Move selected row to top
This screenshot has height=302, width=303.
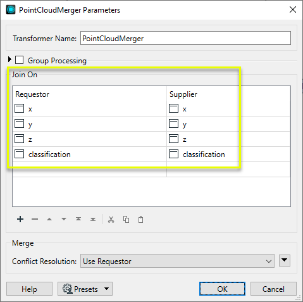coord(78,219)
